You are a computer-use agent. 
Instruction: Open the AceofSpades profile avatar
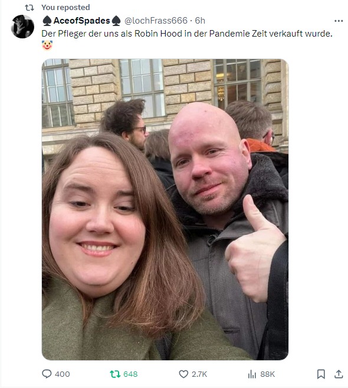(22, 27)
